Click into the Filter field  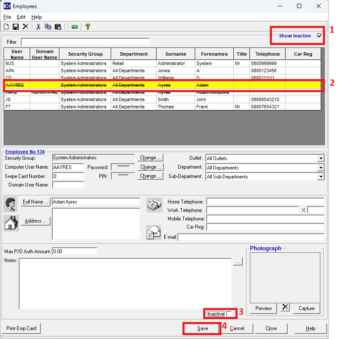(85, 42)
